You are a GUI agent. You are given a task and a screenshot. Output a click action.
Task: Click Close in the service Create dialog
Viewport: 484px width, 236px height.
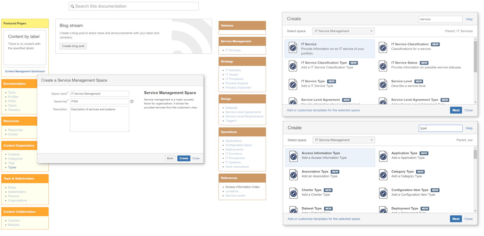(x=468, y=110)
